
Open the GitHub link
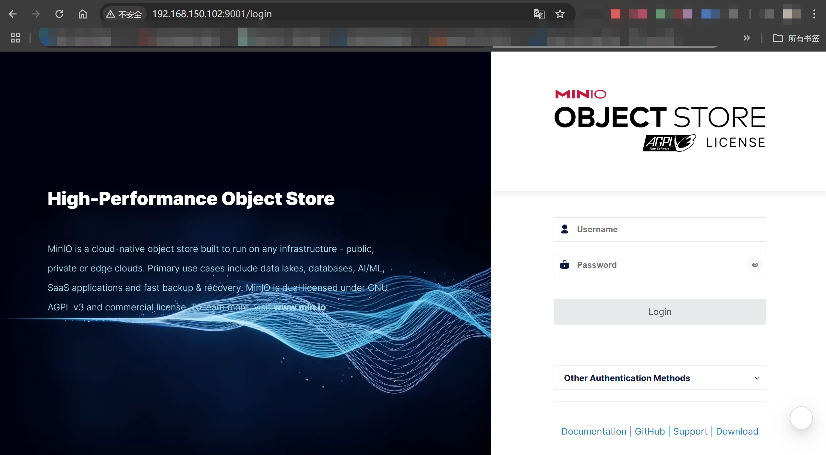(x=650, y=431)
